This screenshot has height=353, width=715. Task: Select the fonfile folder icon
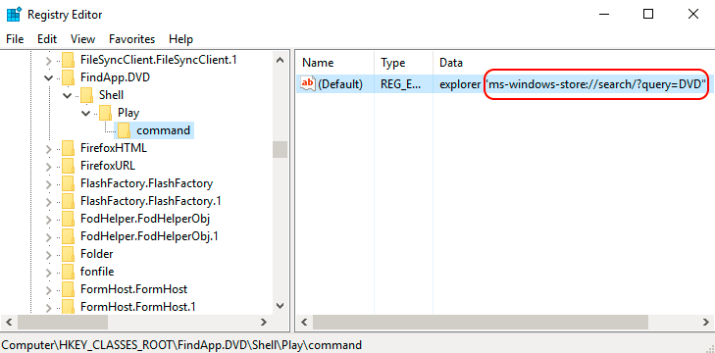(x=68, y=272)
